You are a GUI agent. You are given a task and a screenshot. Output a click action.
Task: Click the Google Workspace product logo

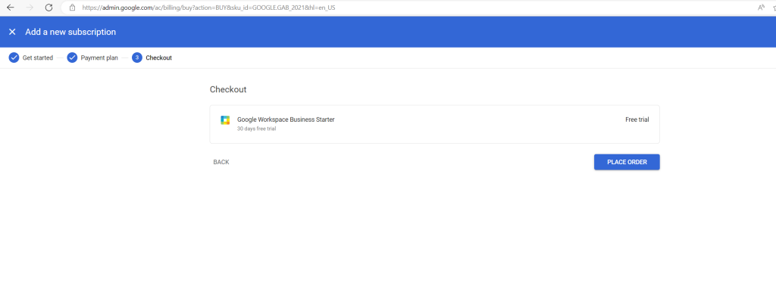coord(225,120)
